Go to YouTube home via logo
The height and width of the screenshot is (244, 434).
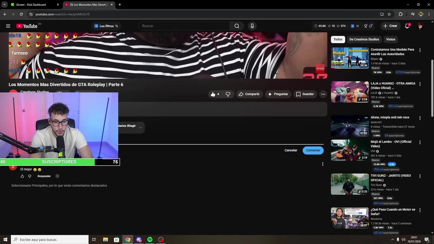(x=27, y=26)
